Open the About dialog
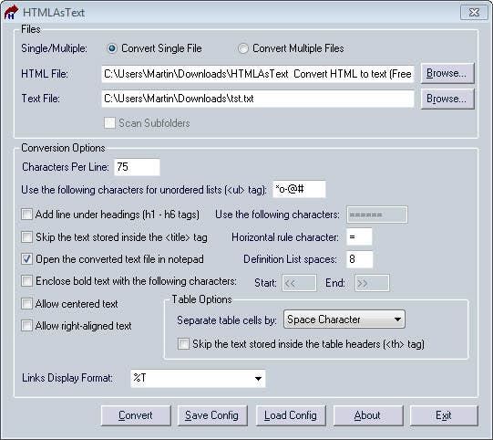This screenshot has height=440, width=493. coord(367,415)
